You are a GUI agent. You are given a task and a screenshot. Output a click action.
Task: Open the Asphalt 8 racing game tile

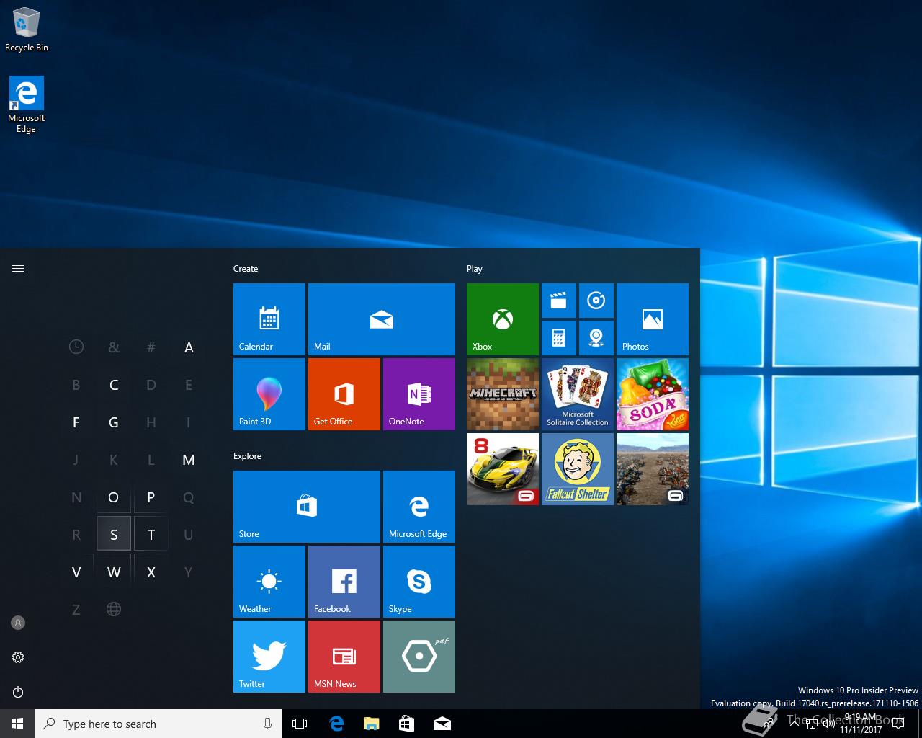click(x=503, y=469)
